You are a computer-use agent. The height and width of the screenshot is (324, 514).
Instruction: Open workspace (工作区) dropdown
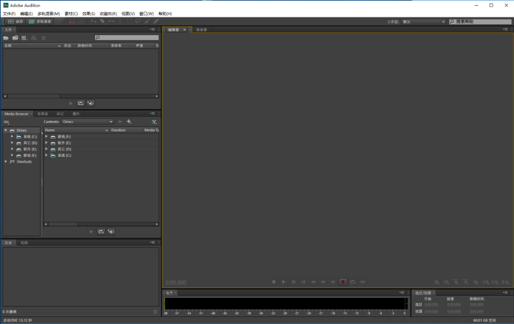point(424,21)
